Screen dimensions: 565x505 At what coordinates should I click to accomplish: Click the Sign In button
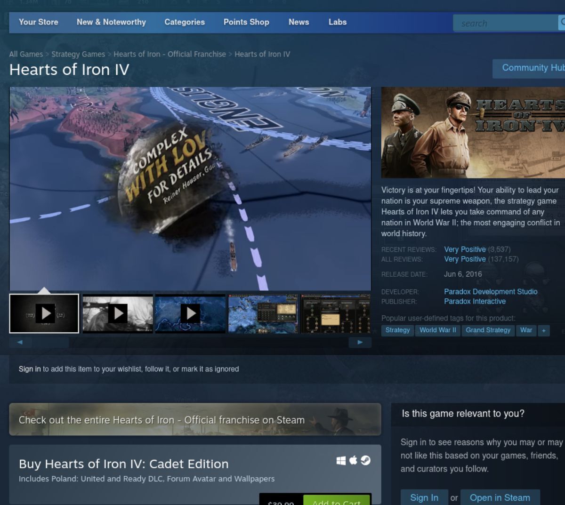(424, 497)
